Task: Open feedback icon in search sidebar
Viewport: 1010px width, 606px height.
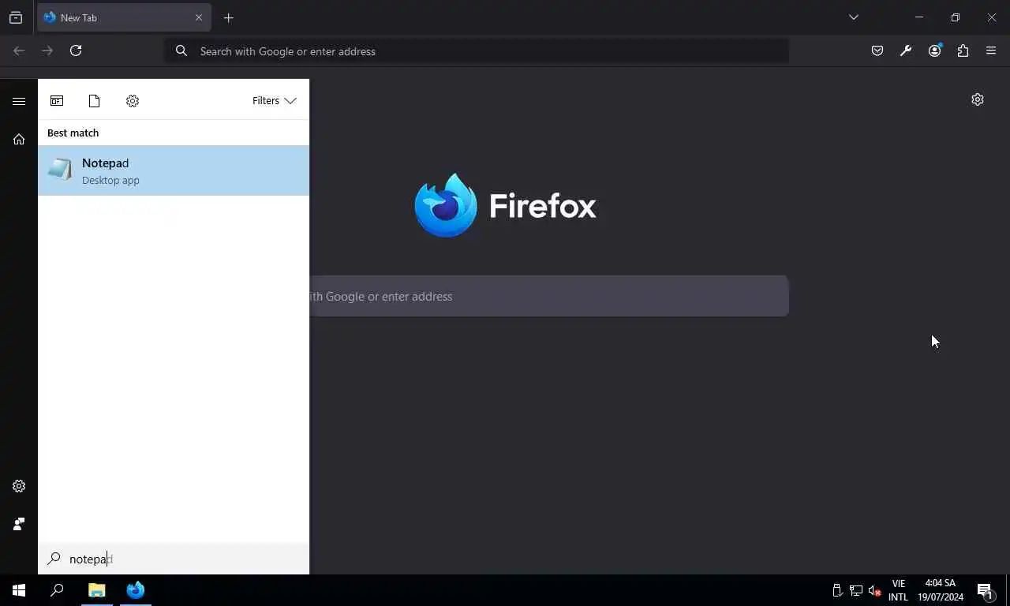Action: click(19, 524)
